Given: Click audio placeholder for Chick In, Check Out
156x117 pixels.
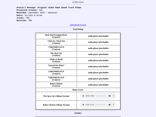Looking at the screenshot, I should (x=98, y=42).
